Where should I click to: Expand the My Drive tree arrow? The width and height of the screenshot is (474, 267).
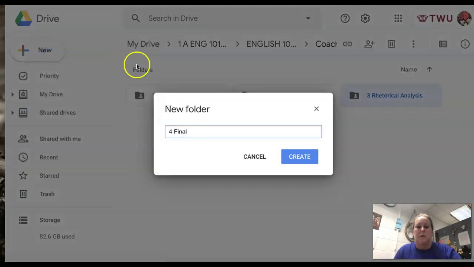(x=12, y=94)
